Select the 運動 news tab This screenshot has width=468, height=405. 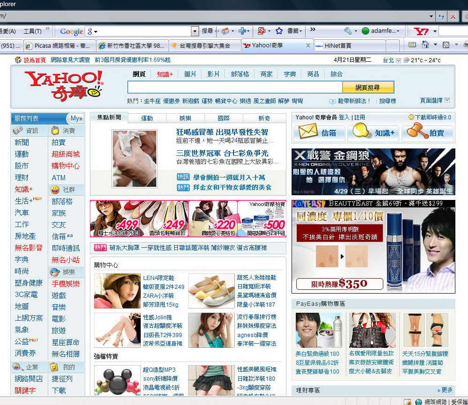click(147, 118)
